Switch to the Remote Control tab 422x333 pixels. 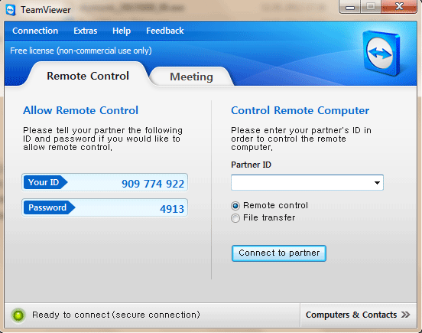pos(88,76)
